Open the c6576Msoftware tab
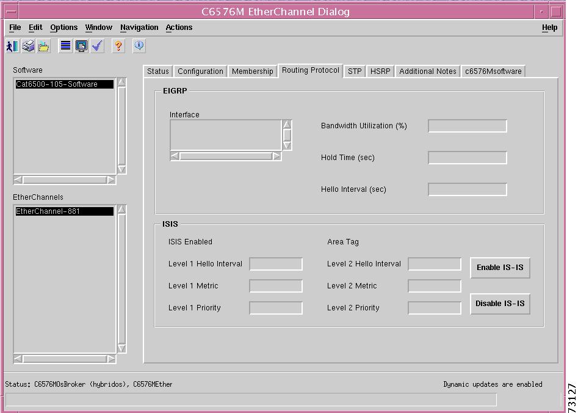The height and width of the screenshot is (413, 578). point(493,71)
